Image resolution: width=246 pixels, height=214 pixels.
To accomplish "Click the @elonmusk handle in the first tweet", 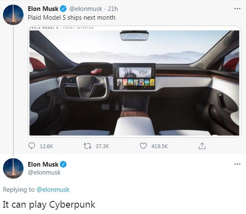I will (x=86, y=9).
